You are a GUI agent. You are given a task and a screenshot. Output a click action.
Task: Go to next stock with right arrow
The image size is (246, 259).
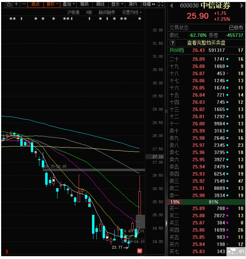tap(242, 6)
